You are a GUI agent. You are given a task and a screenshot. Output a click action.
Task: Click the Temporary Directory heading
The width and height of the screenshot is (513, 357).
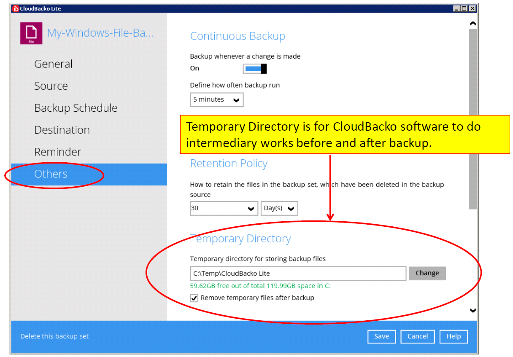click(240, 239)
